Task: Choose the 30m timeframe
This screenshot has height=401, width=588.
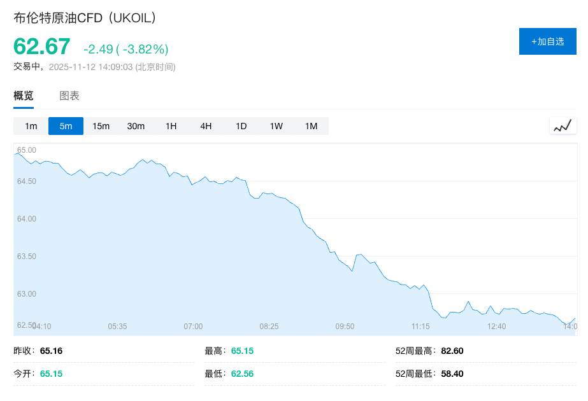Action: click(136, 126)
